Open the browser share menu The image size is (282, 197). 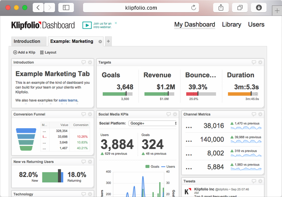click(221, 8)
